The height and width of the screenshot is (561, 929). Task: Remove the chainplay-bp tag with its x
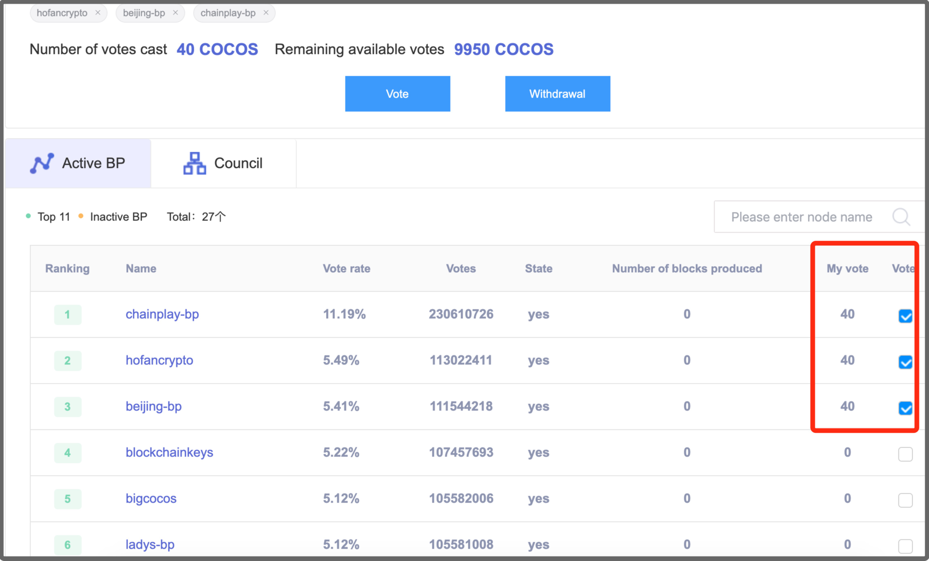click(x=266, y=13)
